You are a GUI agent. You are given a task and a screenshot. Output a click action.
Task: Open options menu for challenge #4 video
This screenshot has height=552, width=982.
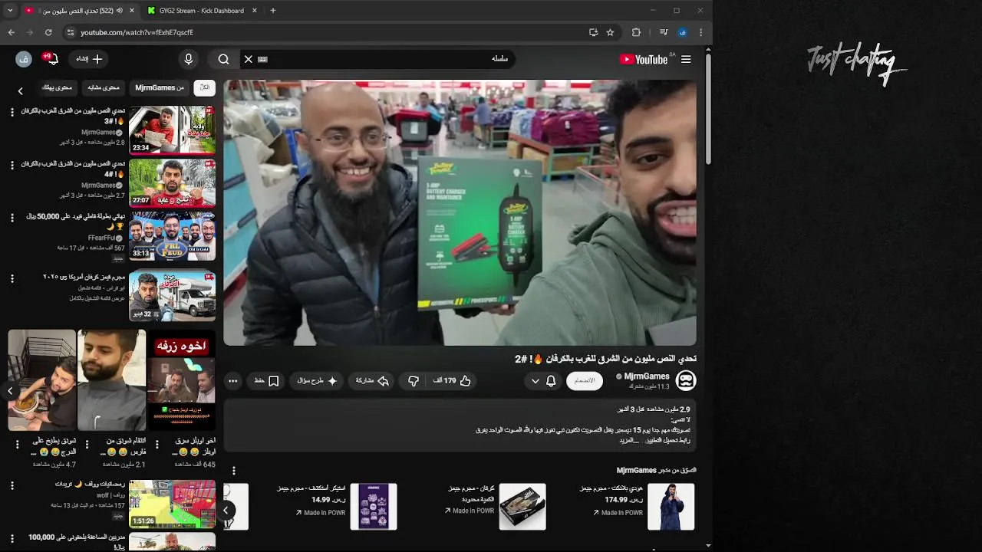coord(12,165)
